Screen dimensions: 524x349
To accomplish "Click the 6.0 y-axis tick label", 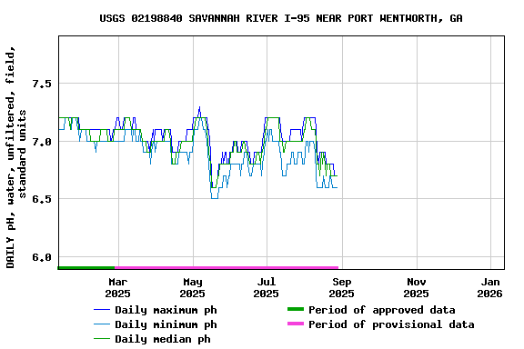I will (x=42, y=257).
